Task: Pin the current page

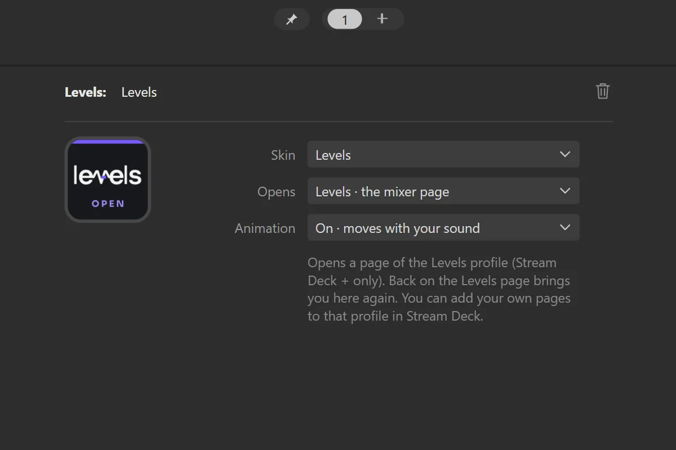Action: point(291,19)
